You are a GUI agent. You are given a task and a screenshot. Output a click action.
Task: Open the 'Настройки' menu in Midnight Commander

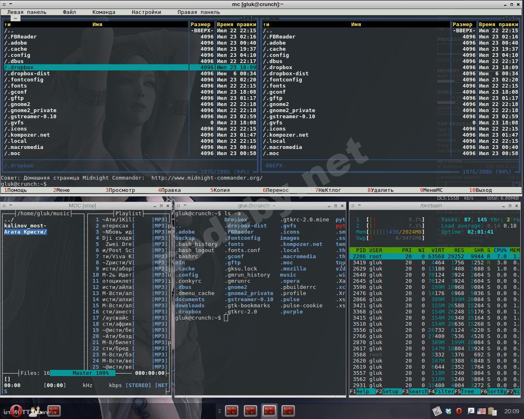tap(146, 12)
